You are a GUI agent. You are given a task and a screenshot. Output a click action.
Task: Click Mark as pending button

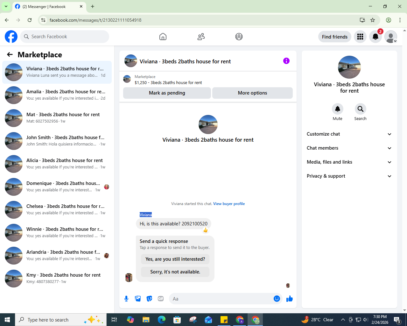[x=167, y=93]
